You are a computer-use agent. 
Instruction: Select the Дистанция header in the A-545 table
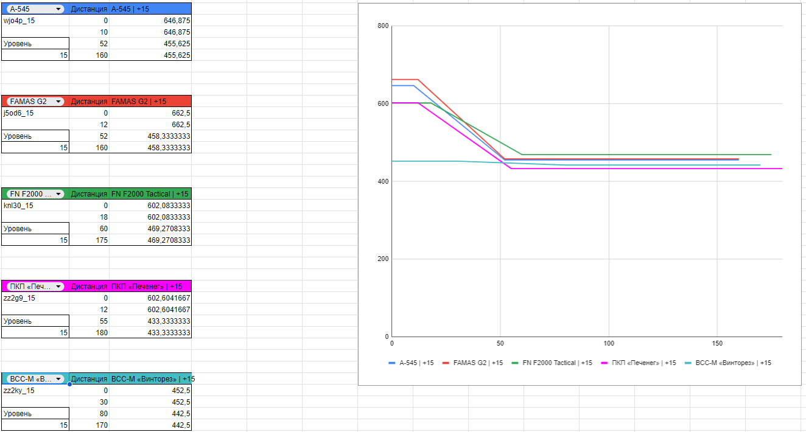point(89,9)
